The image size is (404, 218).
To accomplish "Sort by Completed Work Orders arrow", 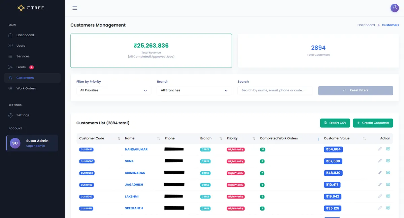I will pos(318,139).
